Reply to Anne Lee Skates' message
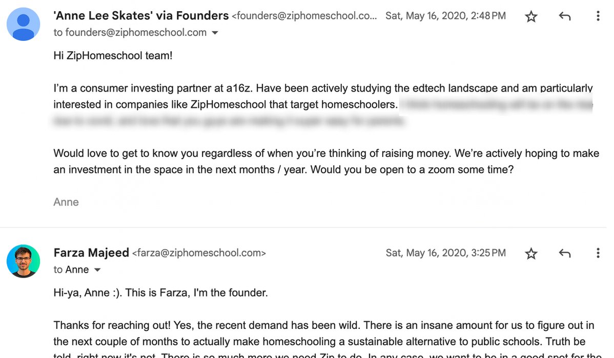The height and width of the screenshot is (358, 614). (x=565, y=16)
